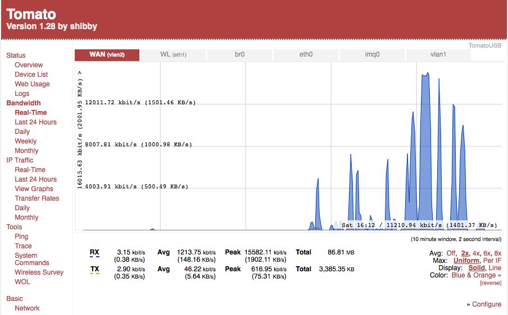Switch to the vlan1 tab
The image size is (508, 315).
point(438,54)
